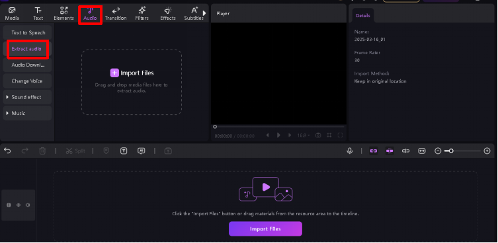Take a snapshot of the preview
Image resolution: width=498 pixels, height=243 pixels.
pyautogui.click(x=318, y=135)
